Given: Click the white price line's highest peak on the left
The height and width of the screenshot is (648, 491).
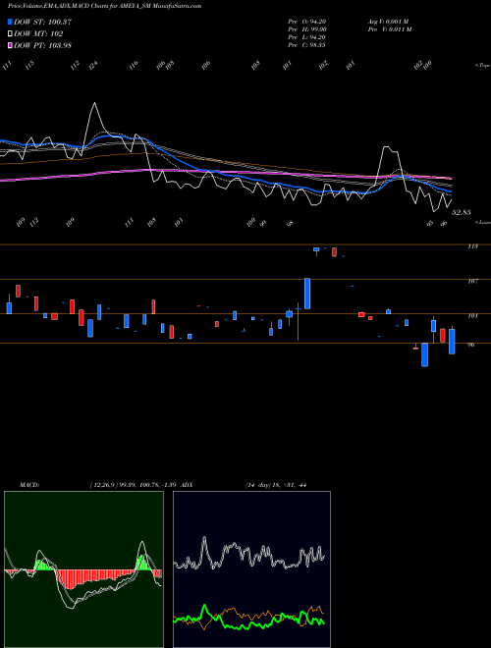Looking at the screenshot, I should click(x=94, y=103).
